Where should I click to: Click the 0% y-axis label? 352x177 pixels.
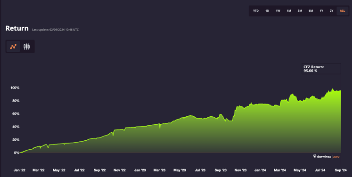point(16,153)
